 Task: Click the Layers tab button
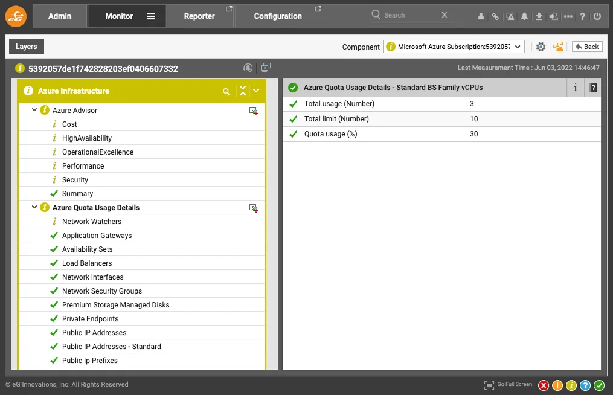[26, 46]
